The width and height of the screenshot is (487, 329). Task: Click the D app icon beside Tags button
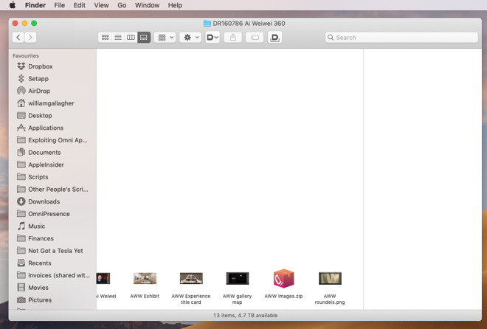click(275, 38)
